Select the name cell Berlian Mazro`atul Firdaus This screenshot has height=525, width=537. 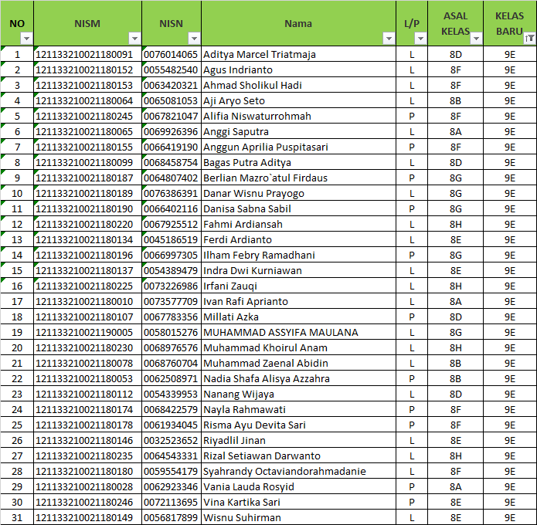tap(299, 178)
